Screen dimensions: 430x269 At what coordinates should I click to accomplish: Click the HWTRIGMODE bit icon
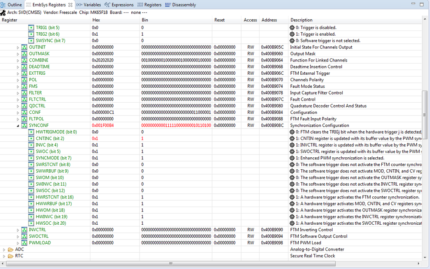pyautogui.click(x=31, y=132)
